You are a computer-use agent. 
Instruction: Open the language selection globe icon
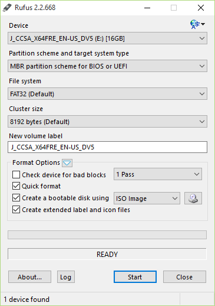197,24
